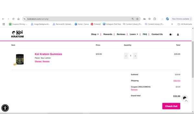The height and width of the screenshot is (129, 194).
Task: Reload the current page
Action: click(13, 19)
